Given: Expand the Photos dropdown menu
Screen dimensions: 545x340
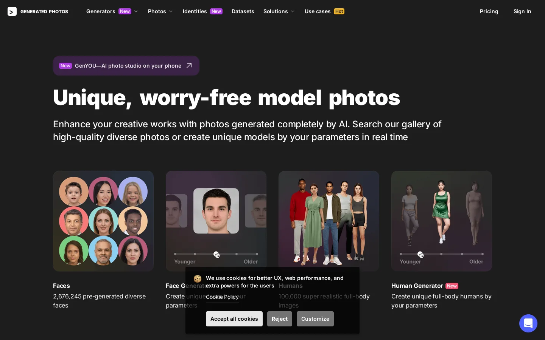Looking at the screenshot, I should click(x=160, y=11).
